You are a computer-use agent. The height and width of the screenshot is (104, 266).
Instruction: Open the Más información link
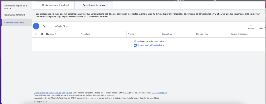click(159, 93)
